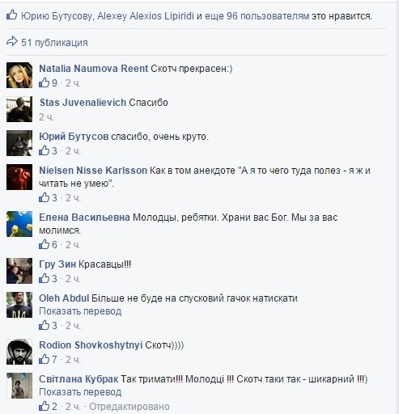The width and height of the screenshot is (399, 414).
Task: Click the thumbs-up icon in the post likes summary
Action: pos(11,15)
